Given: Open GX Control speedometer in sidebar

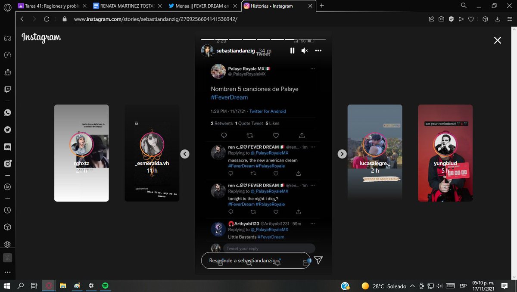Looking at the screenshot, I should coord(7,55).
